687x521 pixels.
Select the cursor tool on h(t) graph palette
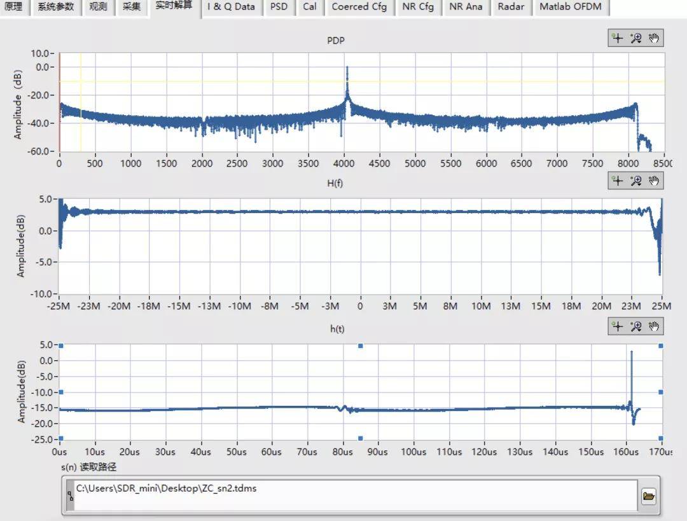click(617, 326)
